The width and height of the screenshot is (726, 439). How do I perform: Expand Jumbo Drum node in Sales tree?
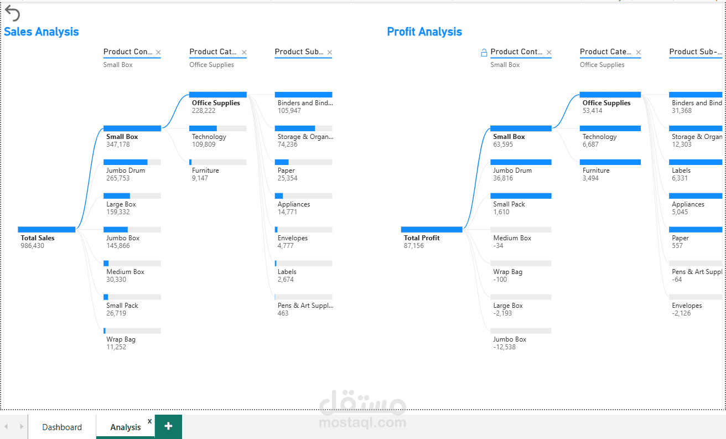point(132,162)
